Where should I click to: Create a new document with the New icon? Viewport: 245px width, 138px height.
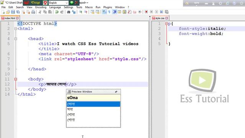pyautogui.click(x=3, y=12)
